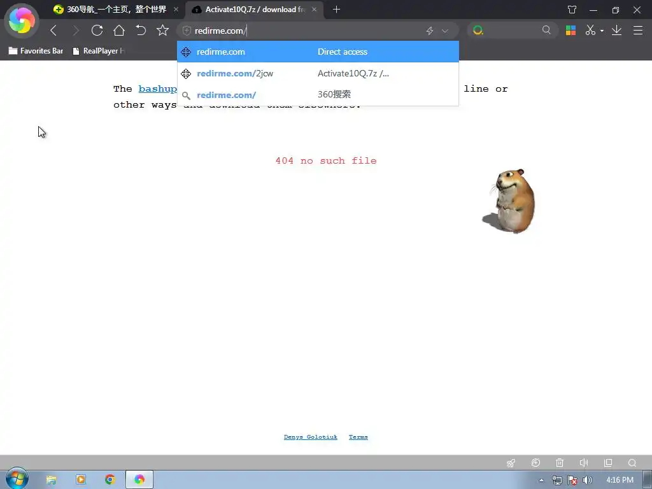Open a new tab with plus button

pyautogui.click(x=336, y=9)
